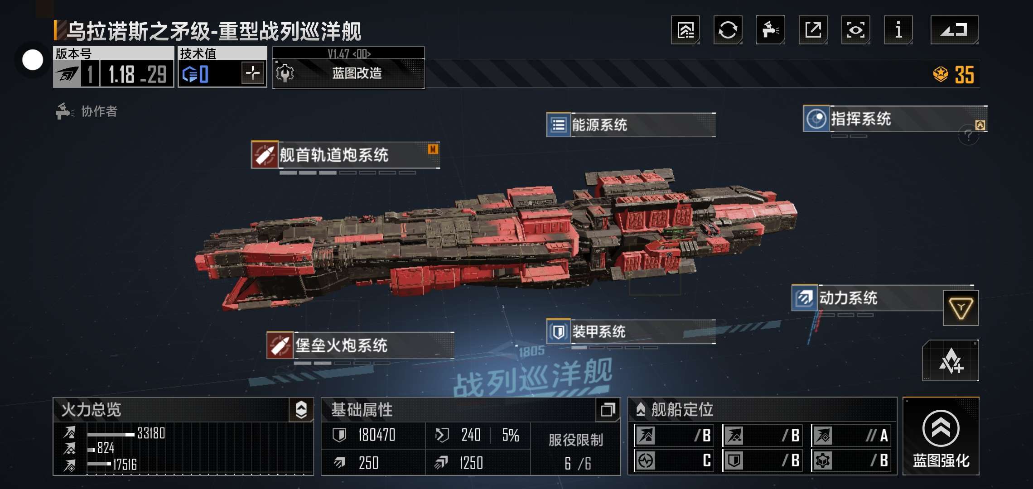Expand the 火力总览 panel toggle arrows

coord(301,409)
